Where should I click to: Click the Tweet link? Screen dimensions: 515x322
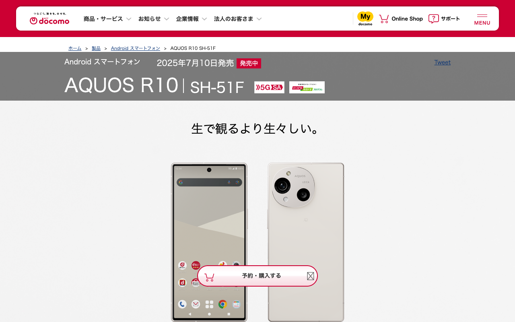[443, 62]
